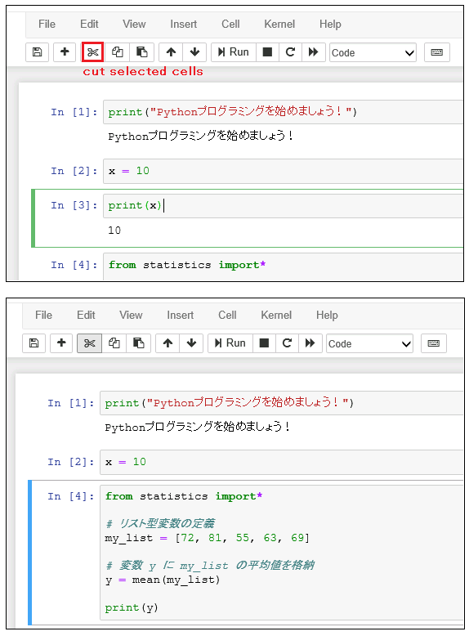The image size is (469, 636).
Task: Click the save icon in the bottom notebook
Action: point(33,343)
